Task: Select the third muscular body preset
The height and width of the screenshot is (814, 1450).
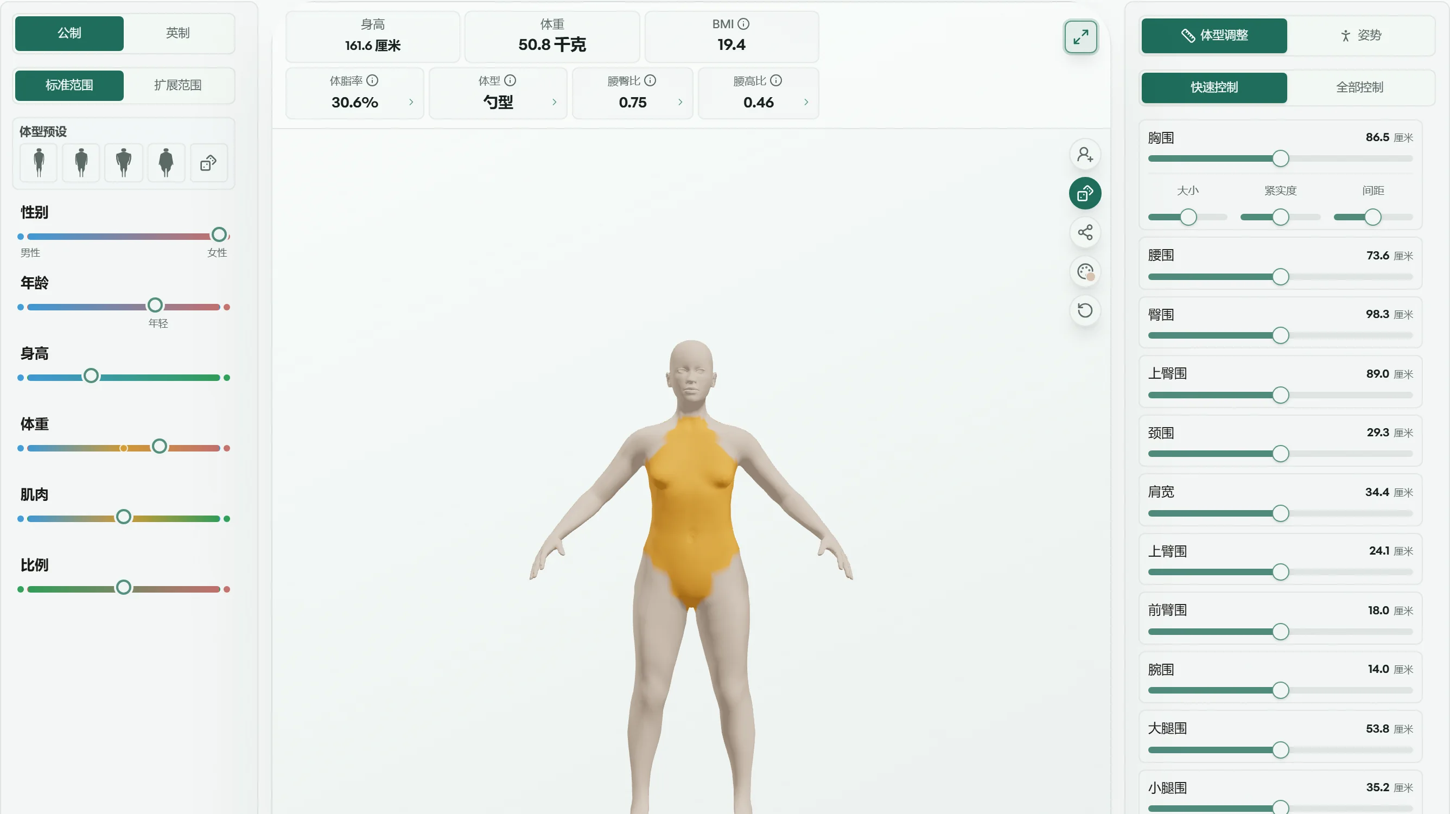Action: [124, 163]
